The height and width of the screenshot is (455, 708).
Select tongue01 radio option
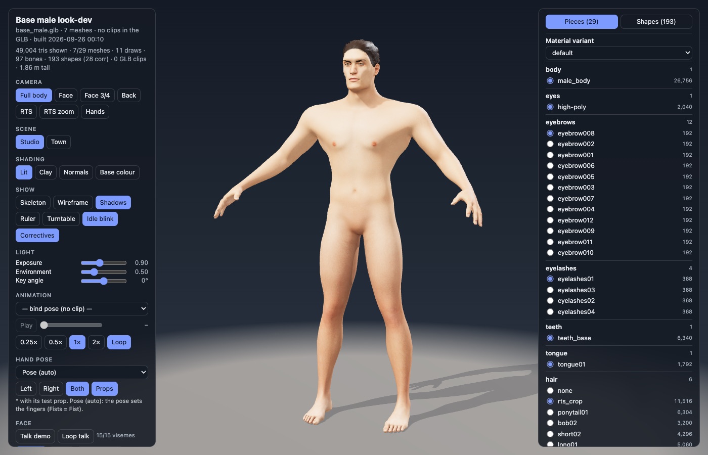point(550,365)
